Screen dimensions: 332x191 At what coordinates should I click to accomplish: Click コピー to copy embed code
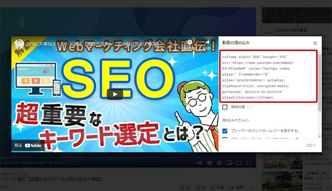[310, 145]
